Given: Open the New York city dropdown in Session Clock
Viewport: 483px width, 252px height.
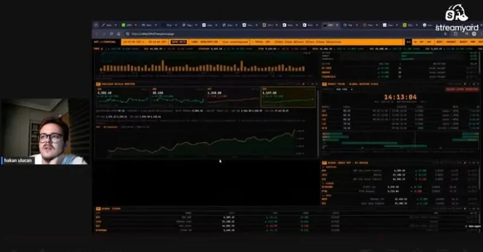Looking at the screenshot, I should point(344,89).
